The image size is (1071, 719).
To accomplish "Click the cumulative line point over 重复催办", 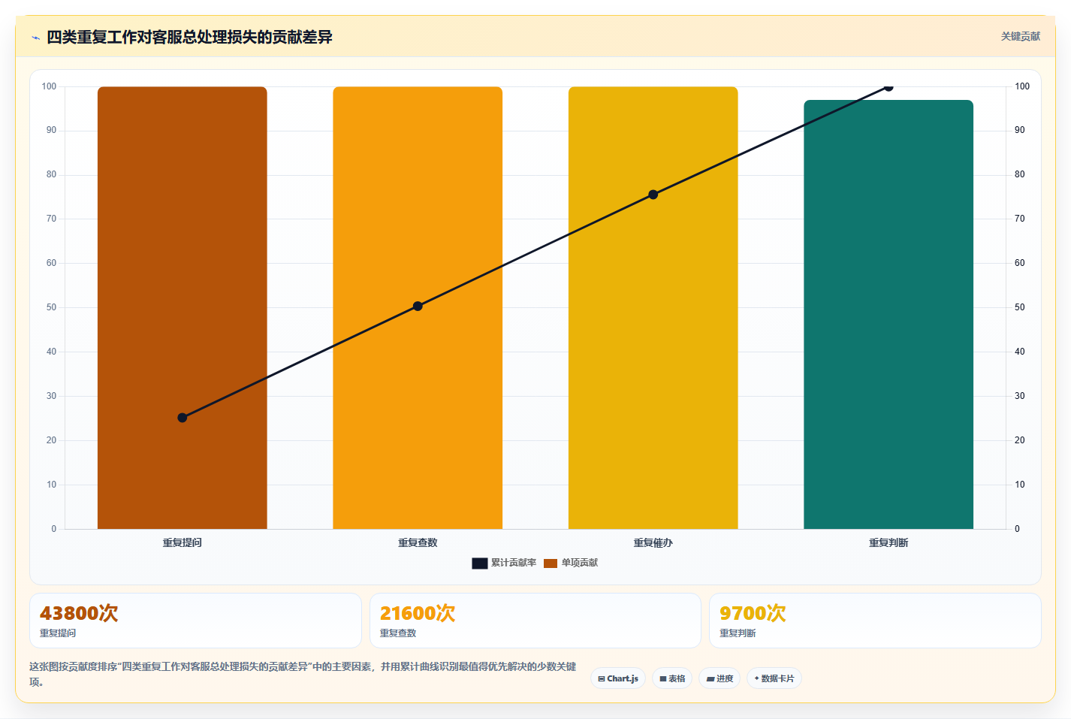I will pos(653,195).
